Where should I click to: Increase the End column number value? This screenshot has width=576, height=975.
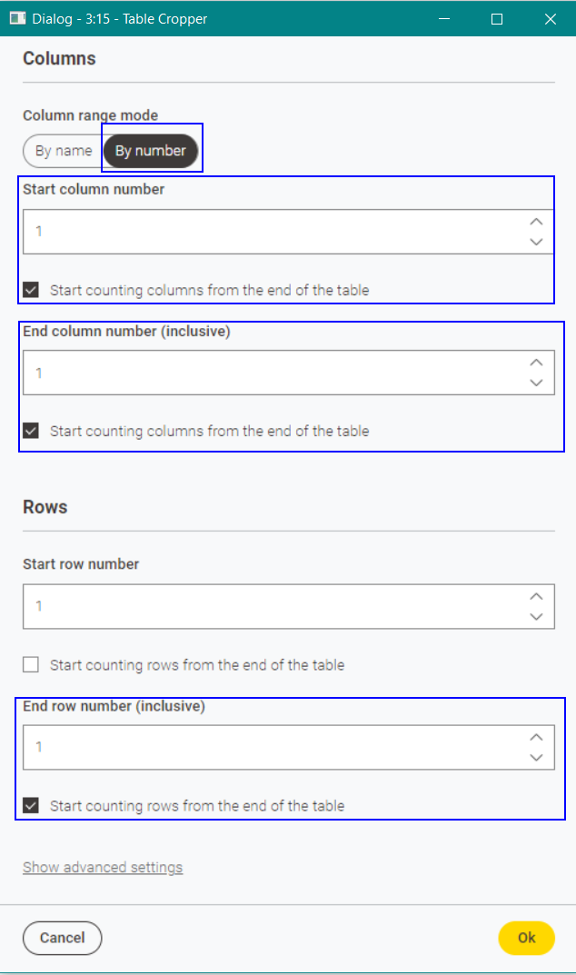(x=536, y=362)
